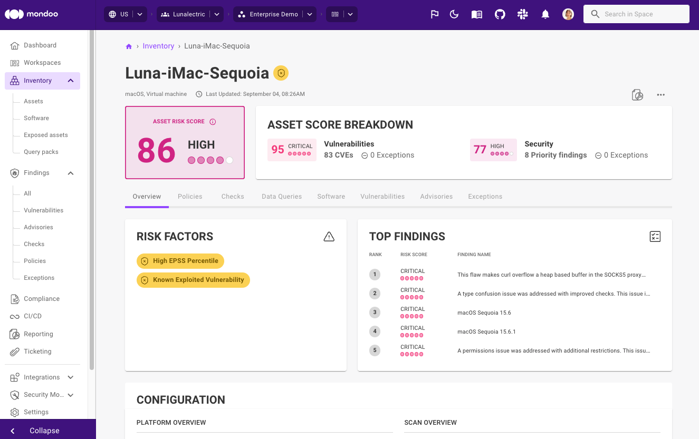Collapse the Findings section chevron
The width and height of the screenshot is (699, 439).
pos(71,173)
